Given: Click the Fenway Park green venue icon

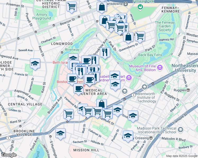Looking at the screenshot, I should (x=140, y=7).
